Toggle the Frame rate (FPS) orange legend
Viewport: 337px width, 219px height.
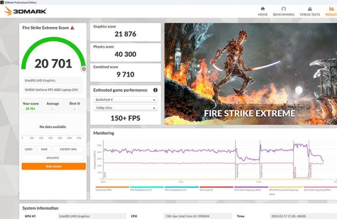point(112,189)
